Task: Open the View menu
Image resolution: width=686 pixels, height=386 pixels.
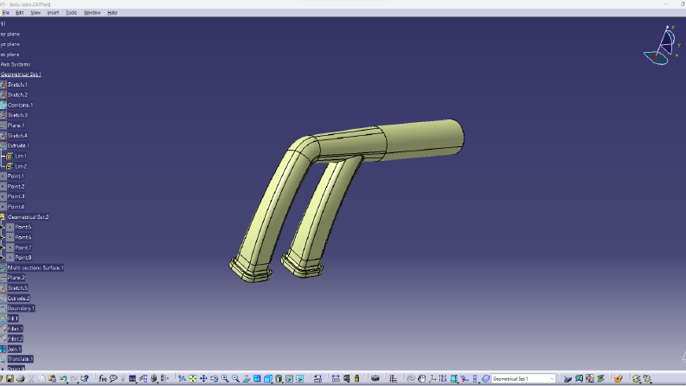Action: tap(35, 13)
